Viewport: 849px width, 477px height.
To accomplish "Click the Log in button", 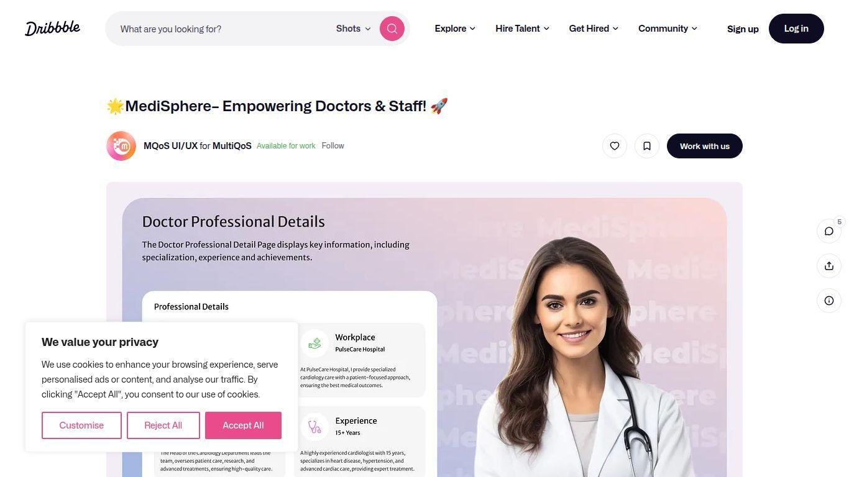I will coord(796,29).
